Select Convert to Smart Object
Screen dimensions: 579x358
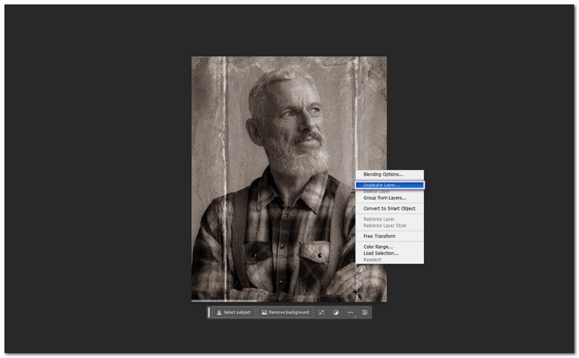[x=389, y=208]
